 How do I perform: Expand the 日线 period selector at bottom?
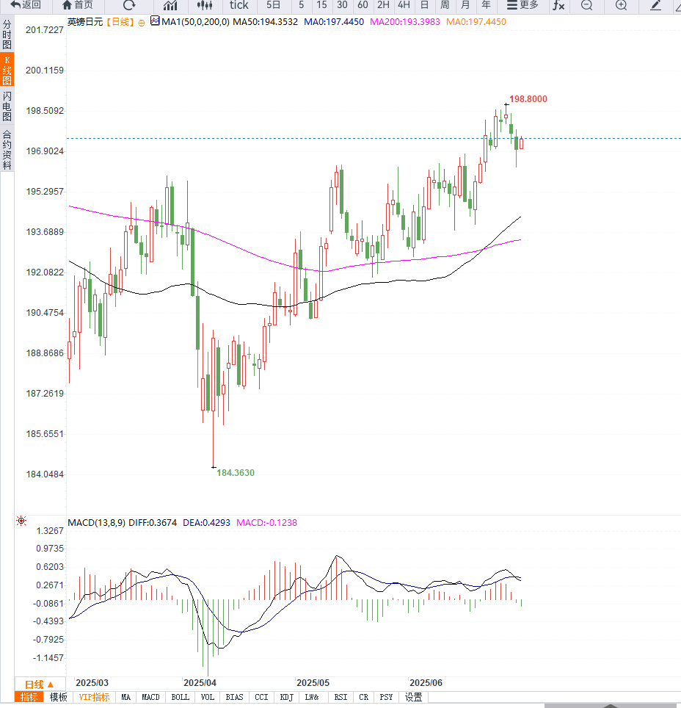click(40, 684)
